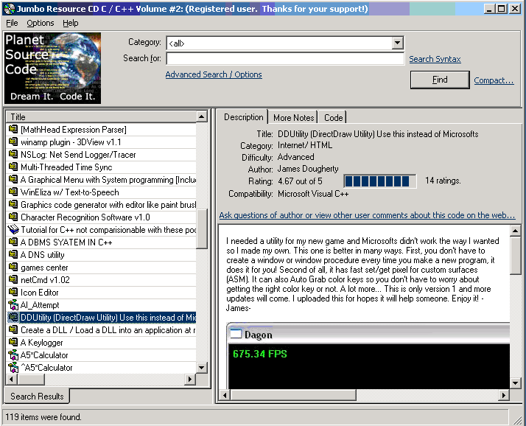The image size is (526, 426).
Task: Click results list scroll down arrow
Action: pos(201,367)
